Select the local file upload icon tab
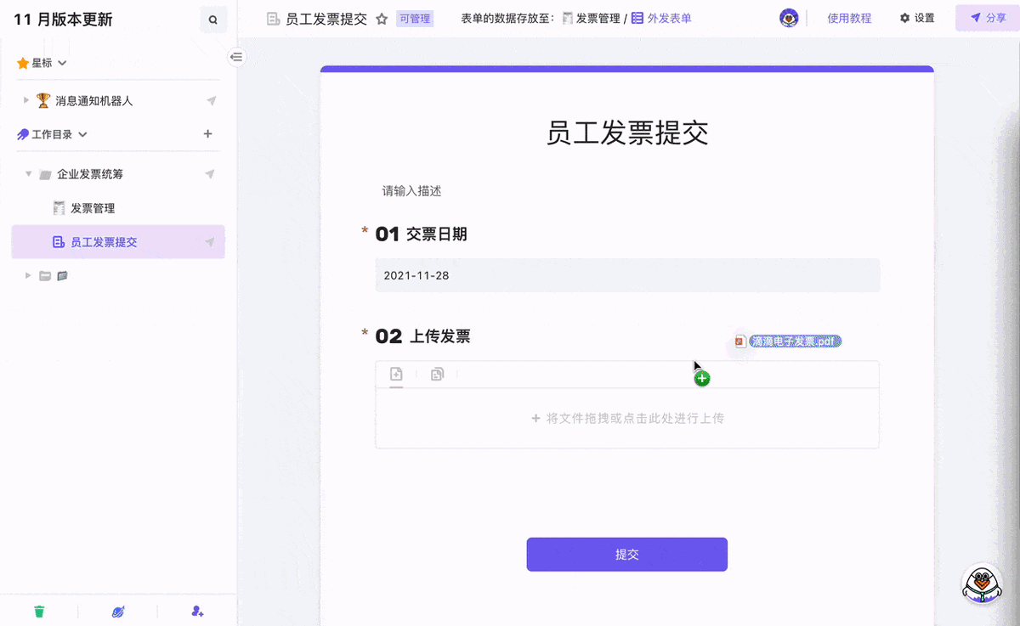 [396, 374]
